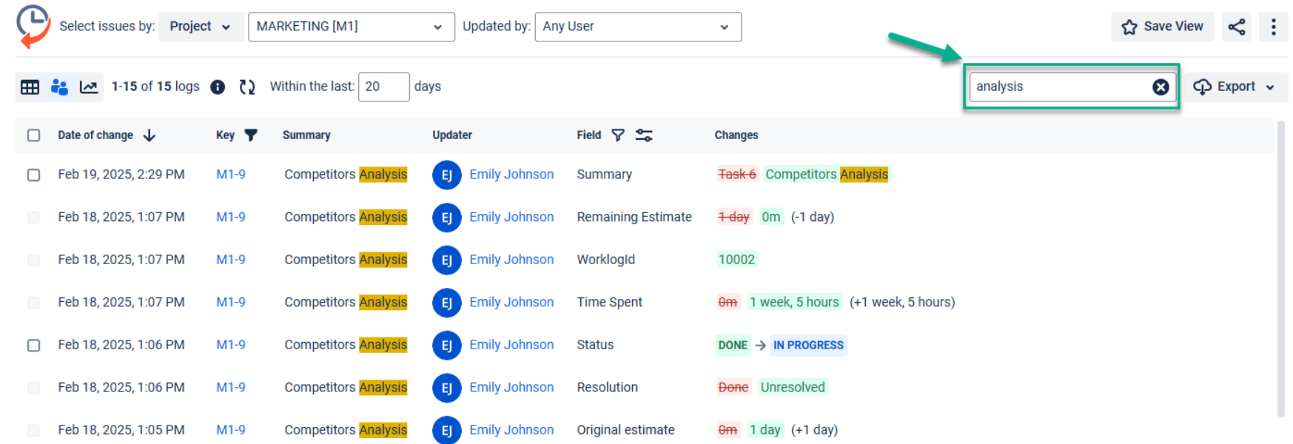The width and height of the screenshot is (1293, 444).
Task: Check the Feb 18 1:06 PM Status row
Action: coord(33,346)
